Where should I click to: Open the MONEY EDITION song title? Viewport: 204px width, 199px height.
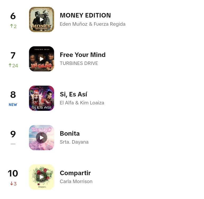pos(85,15)
